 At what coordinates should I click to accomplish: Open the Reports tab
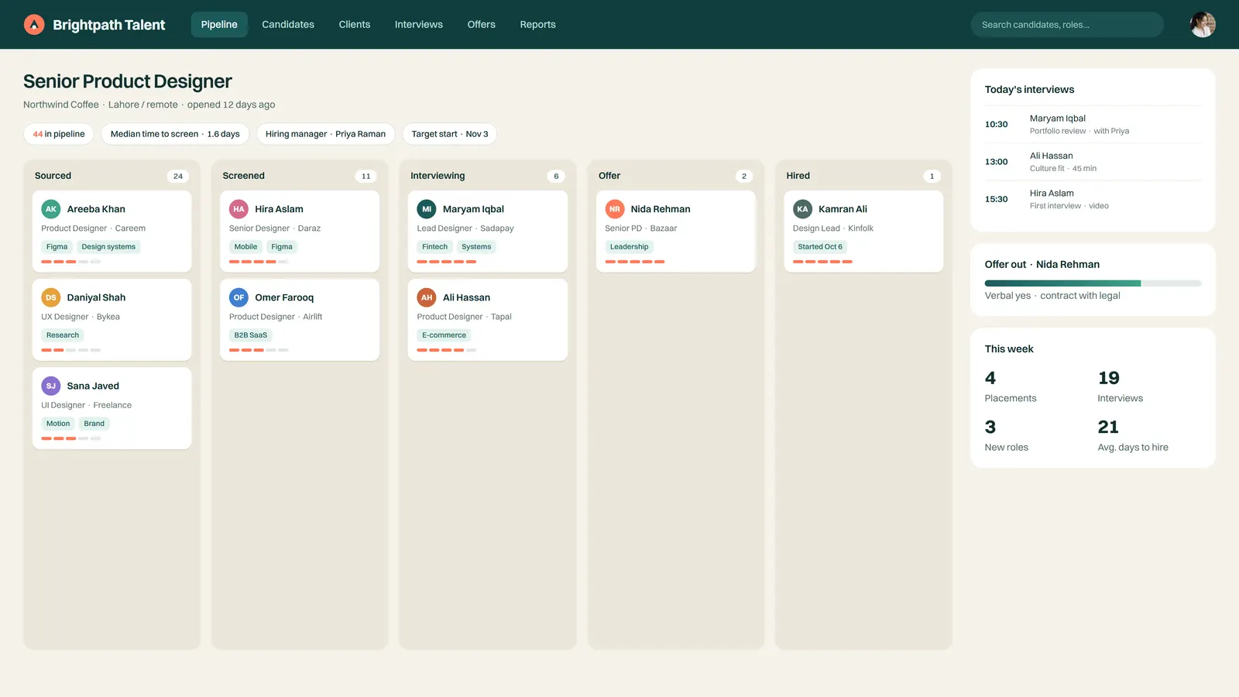538,25
